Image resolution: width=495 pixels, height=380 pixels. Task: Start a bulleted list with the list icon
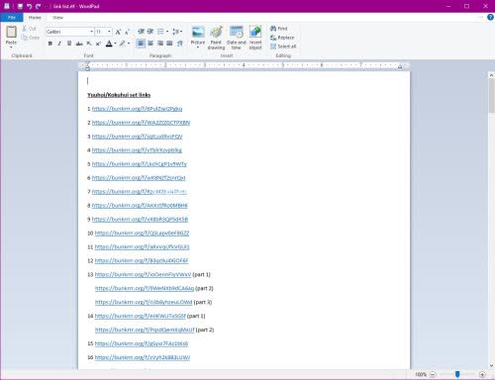pyautogui.click(x=160, y=32)
